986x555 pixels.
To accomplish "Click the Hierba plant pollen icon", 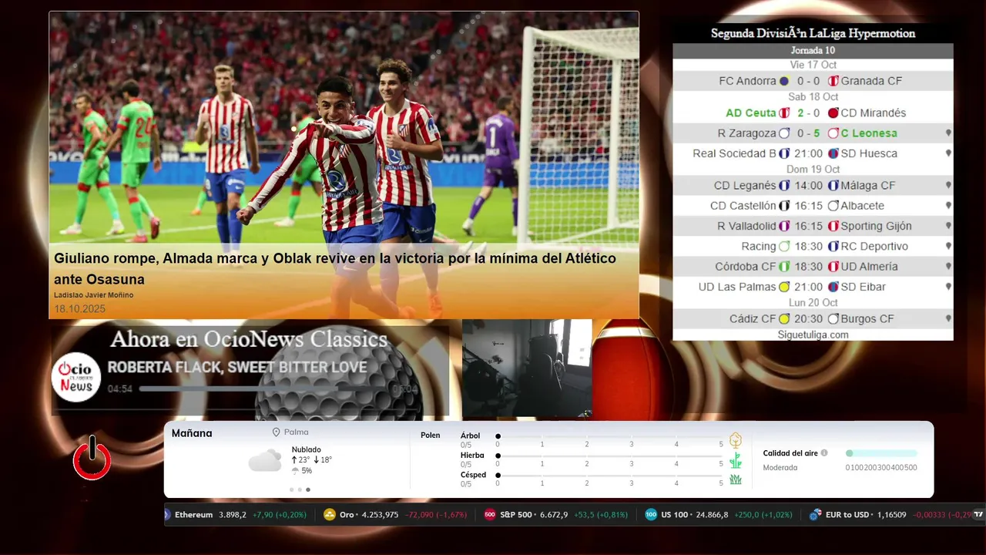I will tap(736, 460).
